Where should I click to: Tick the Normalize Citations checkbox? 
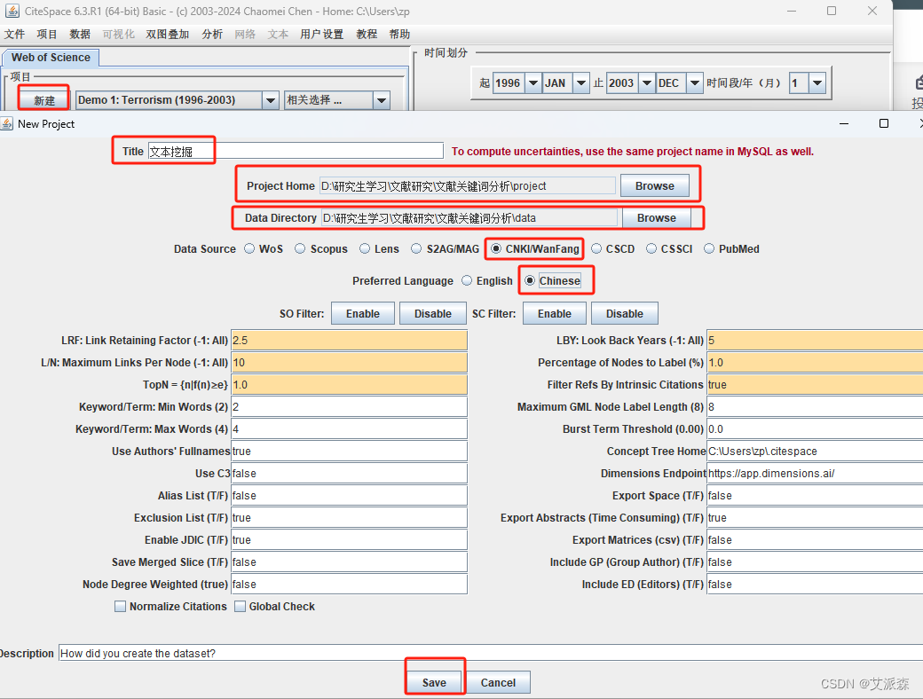click(x=120, y=606)
